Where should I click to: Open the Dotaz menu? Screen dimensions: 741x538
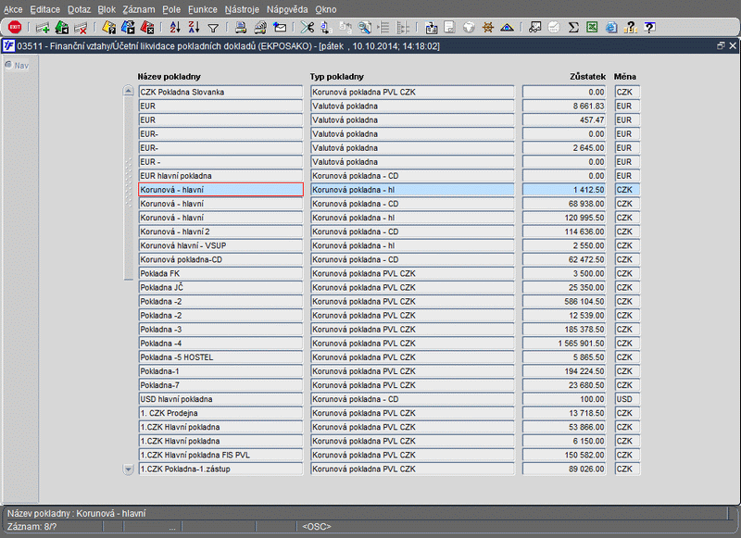[79, 9]
